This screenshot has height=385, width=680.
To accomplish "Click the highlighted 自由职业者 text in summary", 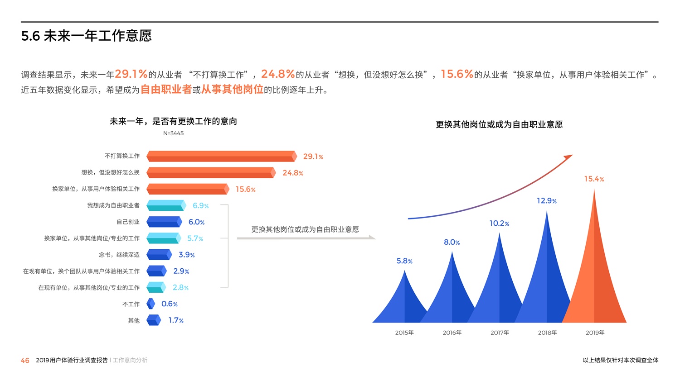I will [x=166, y=90].
